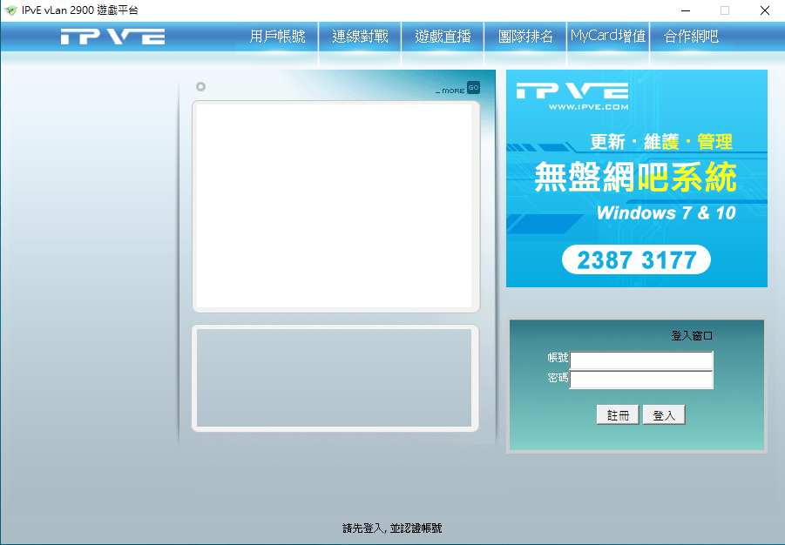Open the 用戶帳號 menu tab
This screenshot has height=545, width=785.
tap(277, 37)
